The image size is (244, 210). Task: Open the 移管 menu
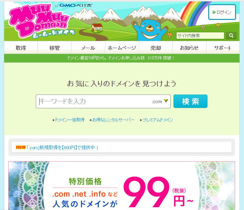(54, 48)
